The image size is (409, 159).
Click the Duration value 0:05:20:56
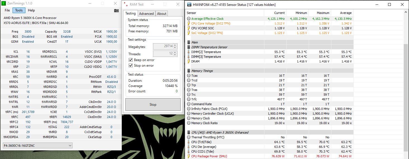[x=170, y=80]
